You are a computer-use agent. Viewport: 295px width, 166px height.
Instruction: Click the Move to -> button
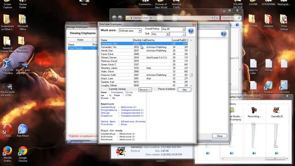(145, 90)
